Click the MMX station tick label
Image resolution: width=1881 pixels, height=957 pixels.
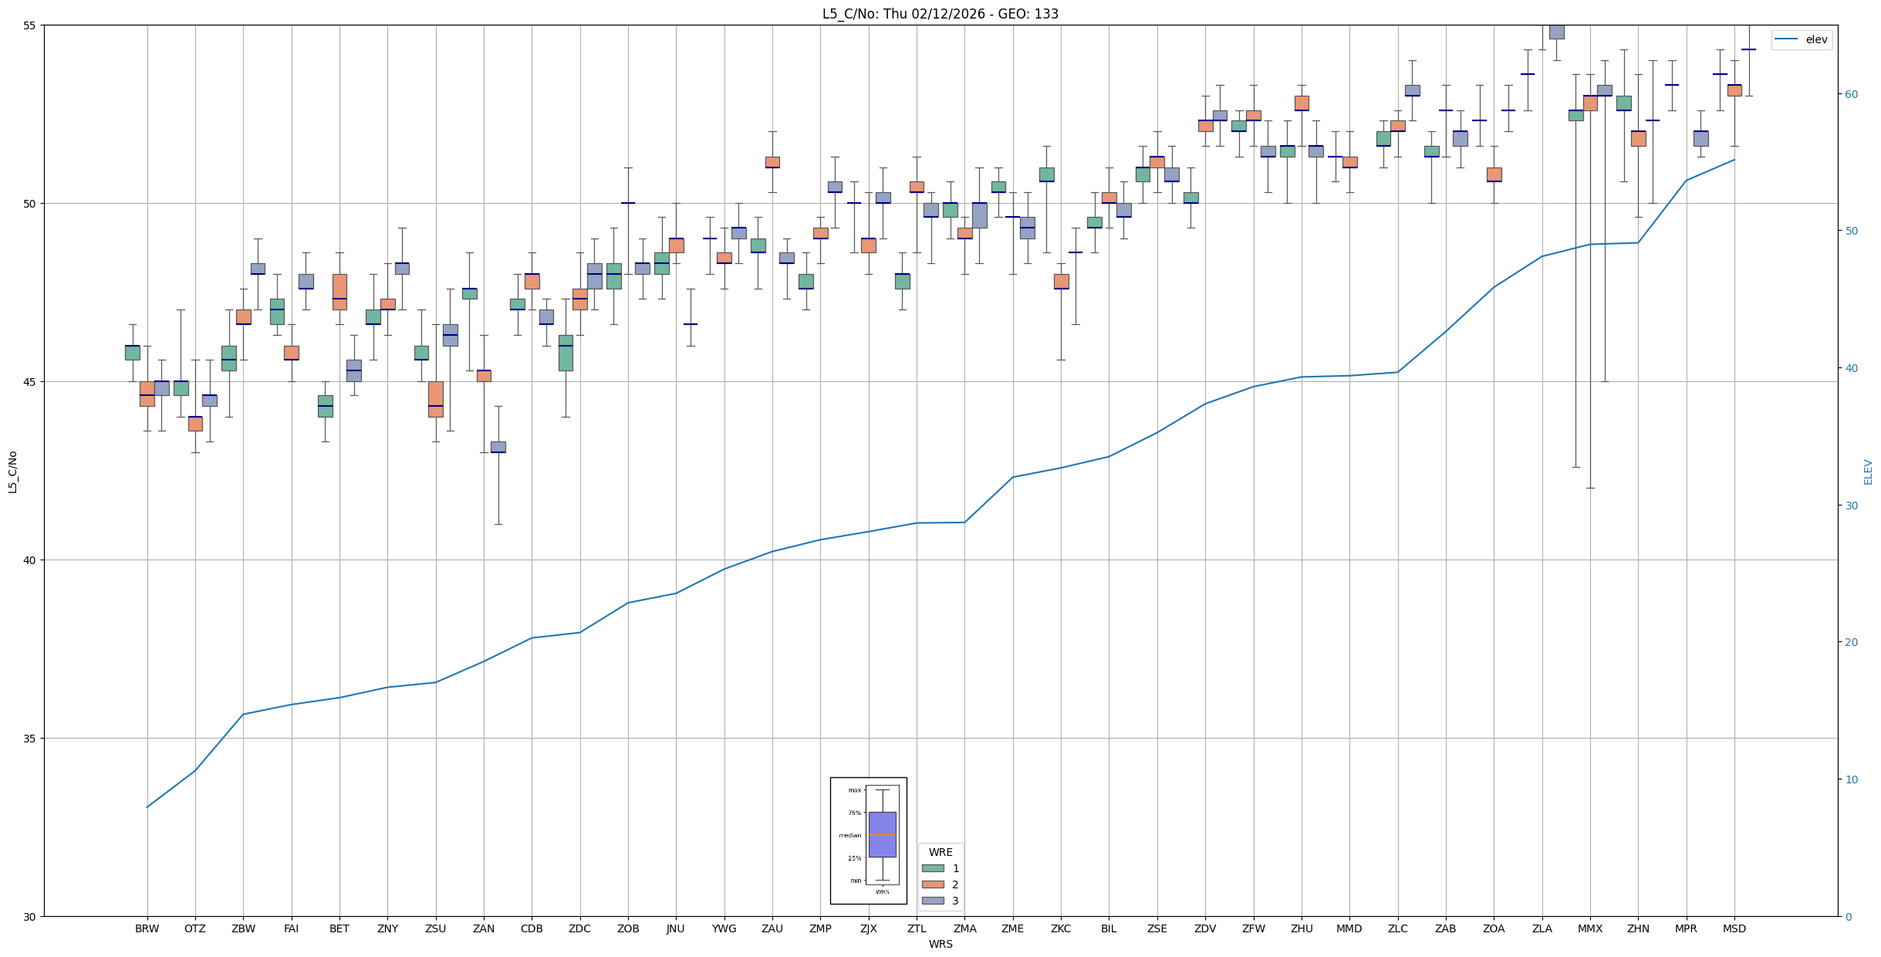[x=1589, y=928]
